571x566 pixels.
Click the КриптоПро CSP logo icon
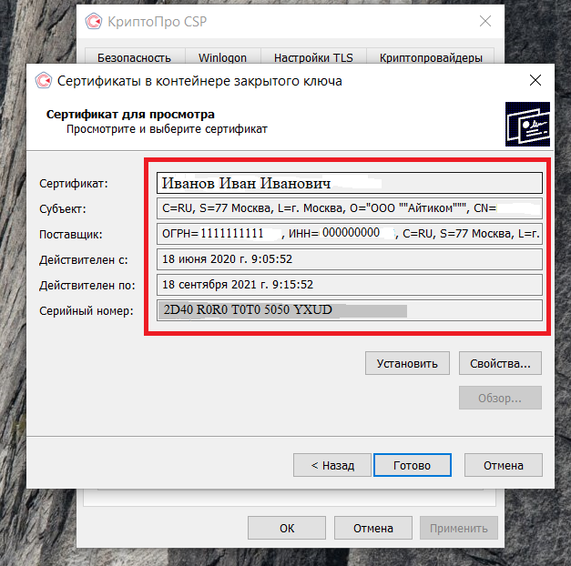(93, 21)
